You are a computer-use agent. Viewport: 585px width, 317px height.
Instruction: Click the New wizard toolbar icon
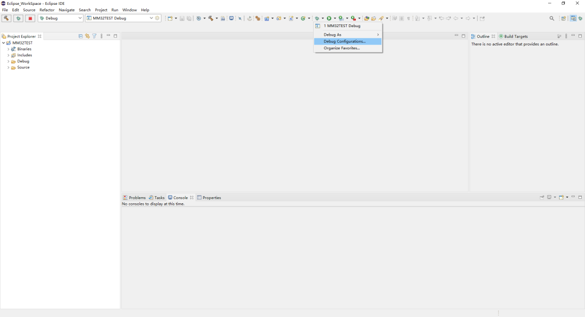click(x=170, y=18)
